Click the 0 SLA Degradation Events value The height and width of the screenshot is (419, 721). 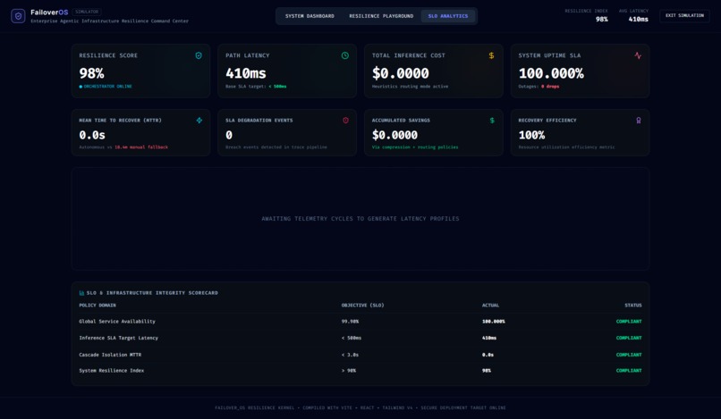pos(229,135)
